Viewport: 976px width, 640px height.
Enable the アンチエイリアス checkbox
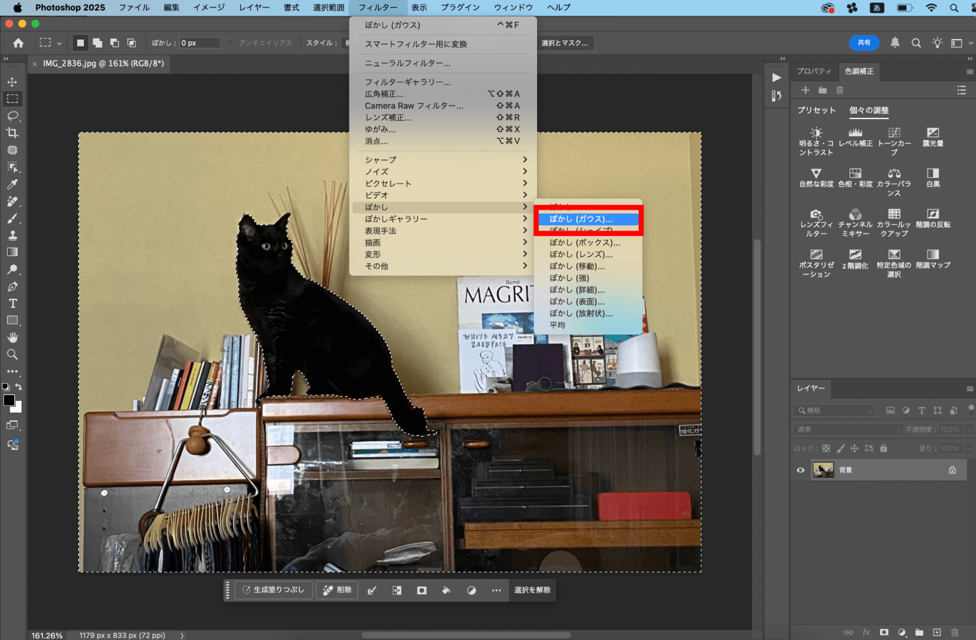[229, 43]
